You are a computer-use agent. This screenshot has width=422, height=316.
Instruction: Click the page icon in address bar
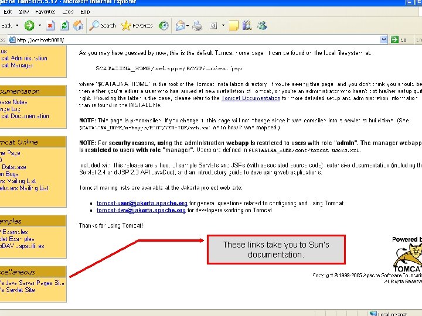pyautogui.click(x=12, y=40)
